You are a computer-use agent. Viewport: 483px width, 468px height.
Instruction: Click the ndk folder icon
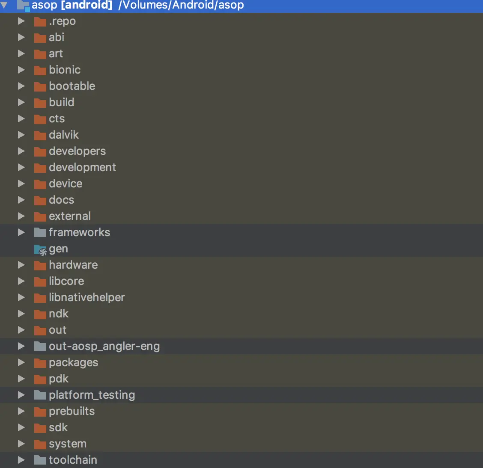(40, 314)
